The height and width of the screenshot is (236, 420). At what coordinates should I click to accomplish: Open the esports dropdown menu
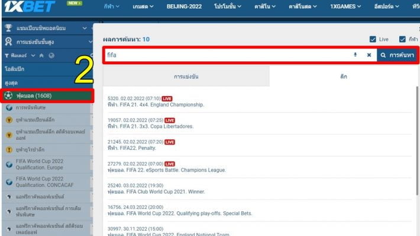[386, 6]
